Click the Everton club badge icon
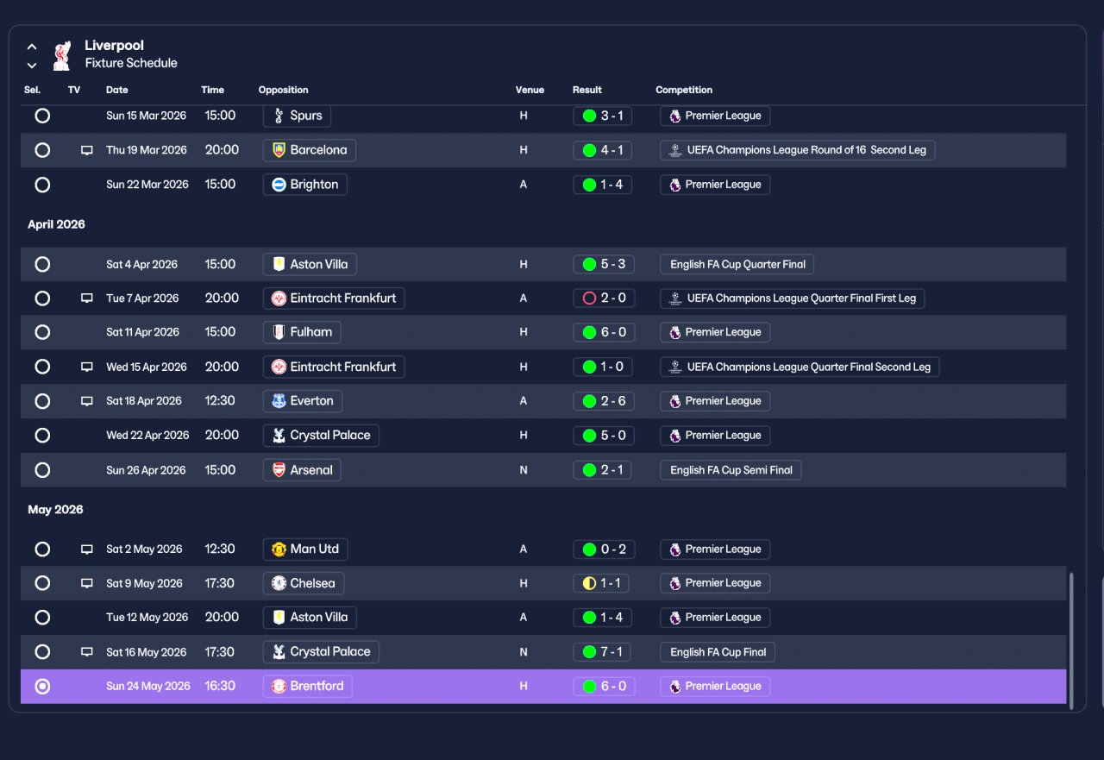The image size is (1104, 760). click(279, 401)
